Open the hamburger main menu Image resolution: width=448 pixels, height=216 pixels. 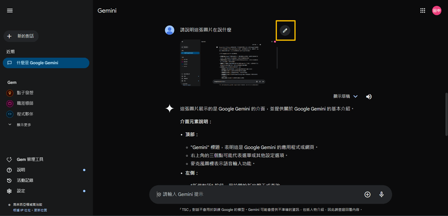pyautogui.click(x=10, y=10)
